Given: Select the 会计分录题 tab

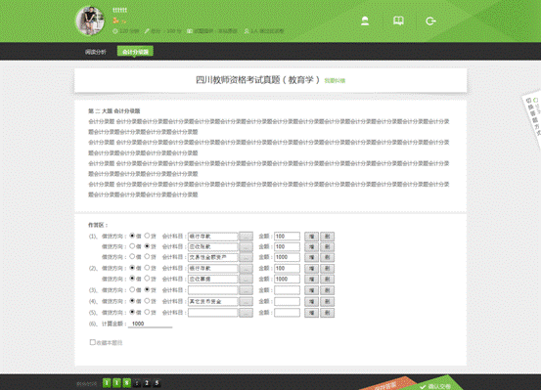Looking at the screenshot, I should click(x=135, y=52).
